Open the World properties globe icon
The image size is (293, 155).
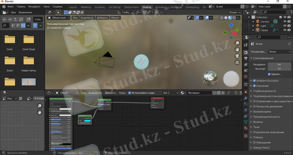pos(246,77)
